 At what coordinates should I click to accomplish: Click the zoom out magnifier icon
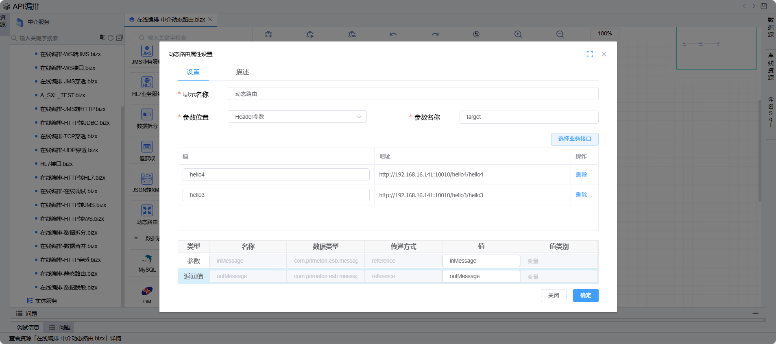click(560, 35)
